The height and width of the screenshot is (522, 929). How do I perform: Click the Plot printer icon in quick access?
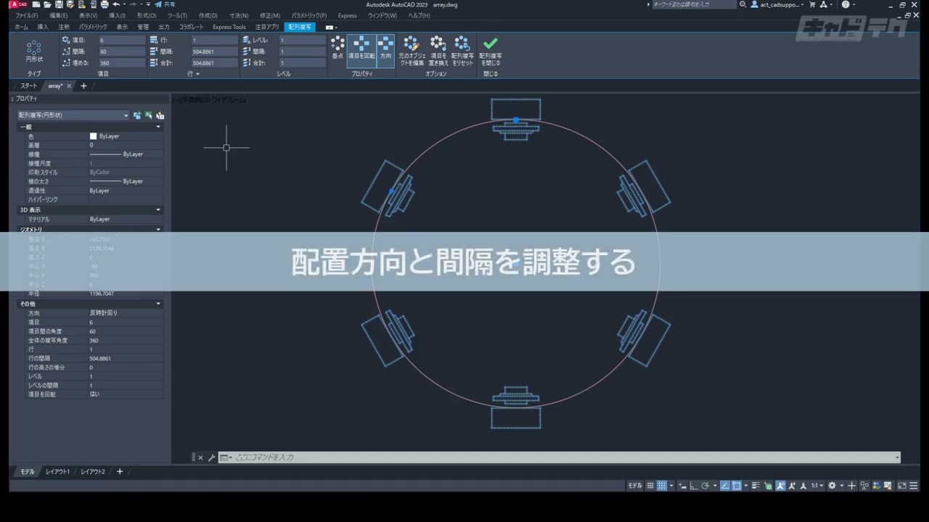click(x=105, y=4)
